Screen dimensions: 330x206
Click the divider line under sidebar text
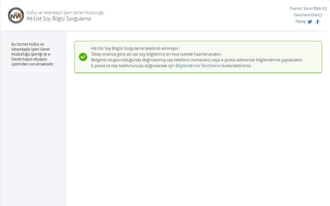(x=33, y=70)
